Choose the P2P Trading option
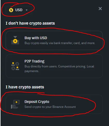This screenshot has height=126, width=109. click(54, 66)
